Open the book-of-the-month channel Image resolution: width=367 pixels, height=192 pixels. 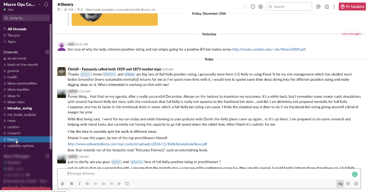[x=23, y=65]
